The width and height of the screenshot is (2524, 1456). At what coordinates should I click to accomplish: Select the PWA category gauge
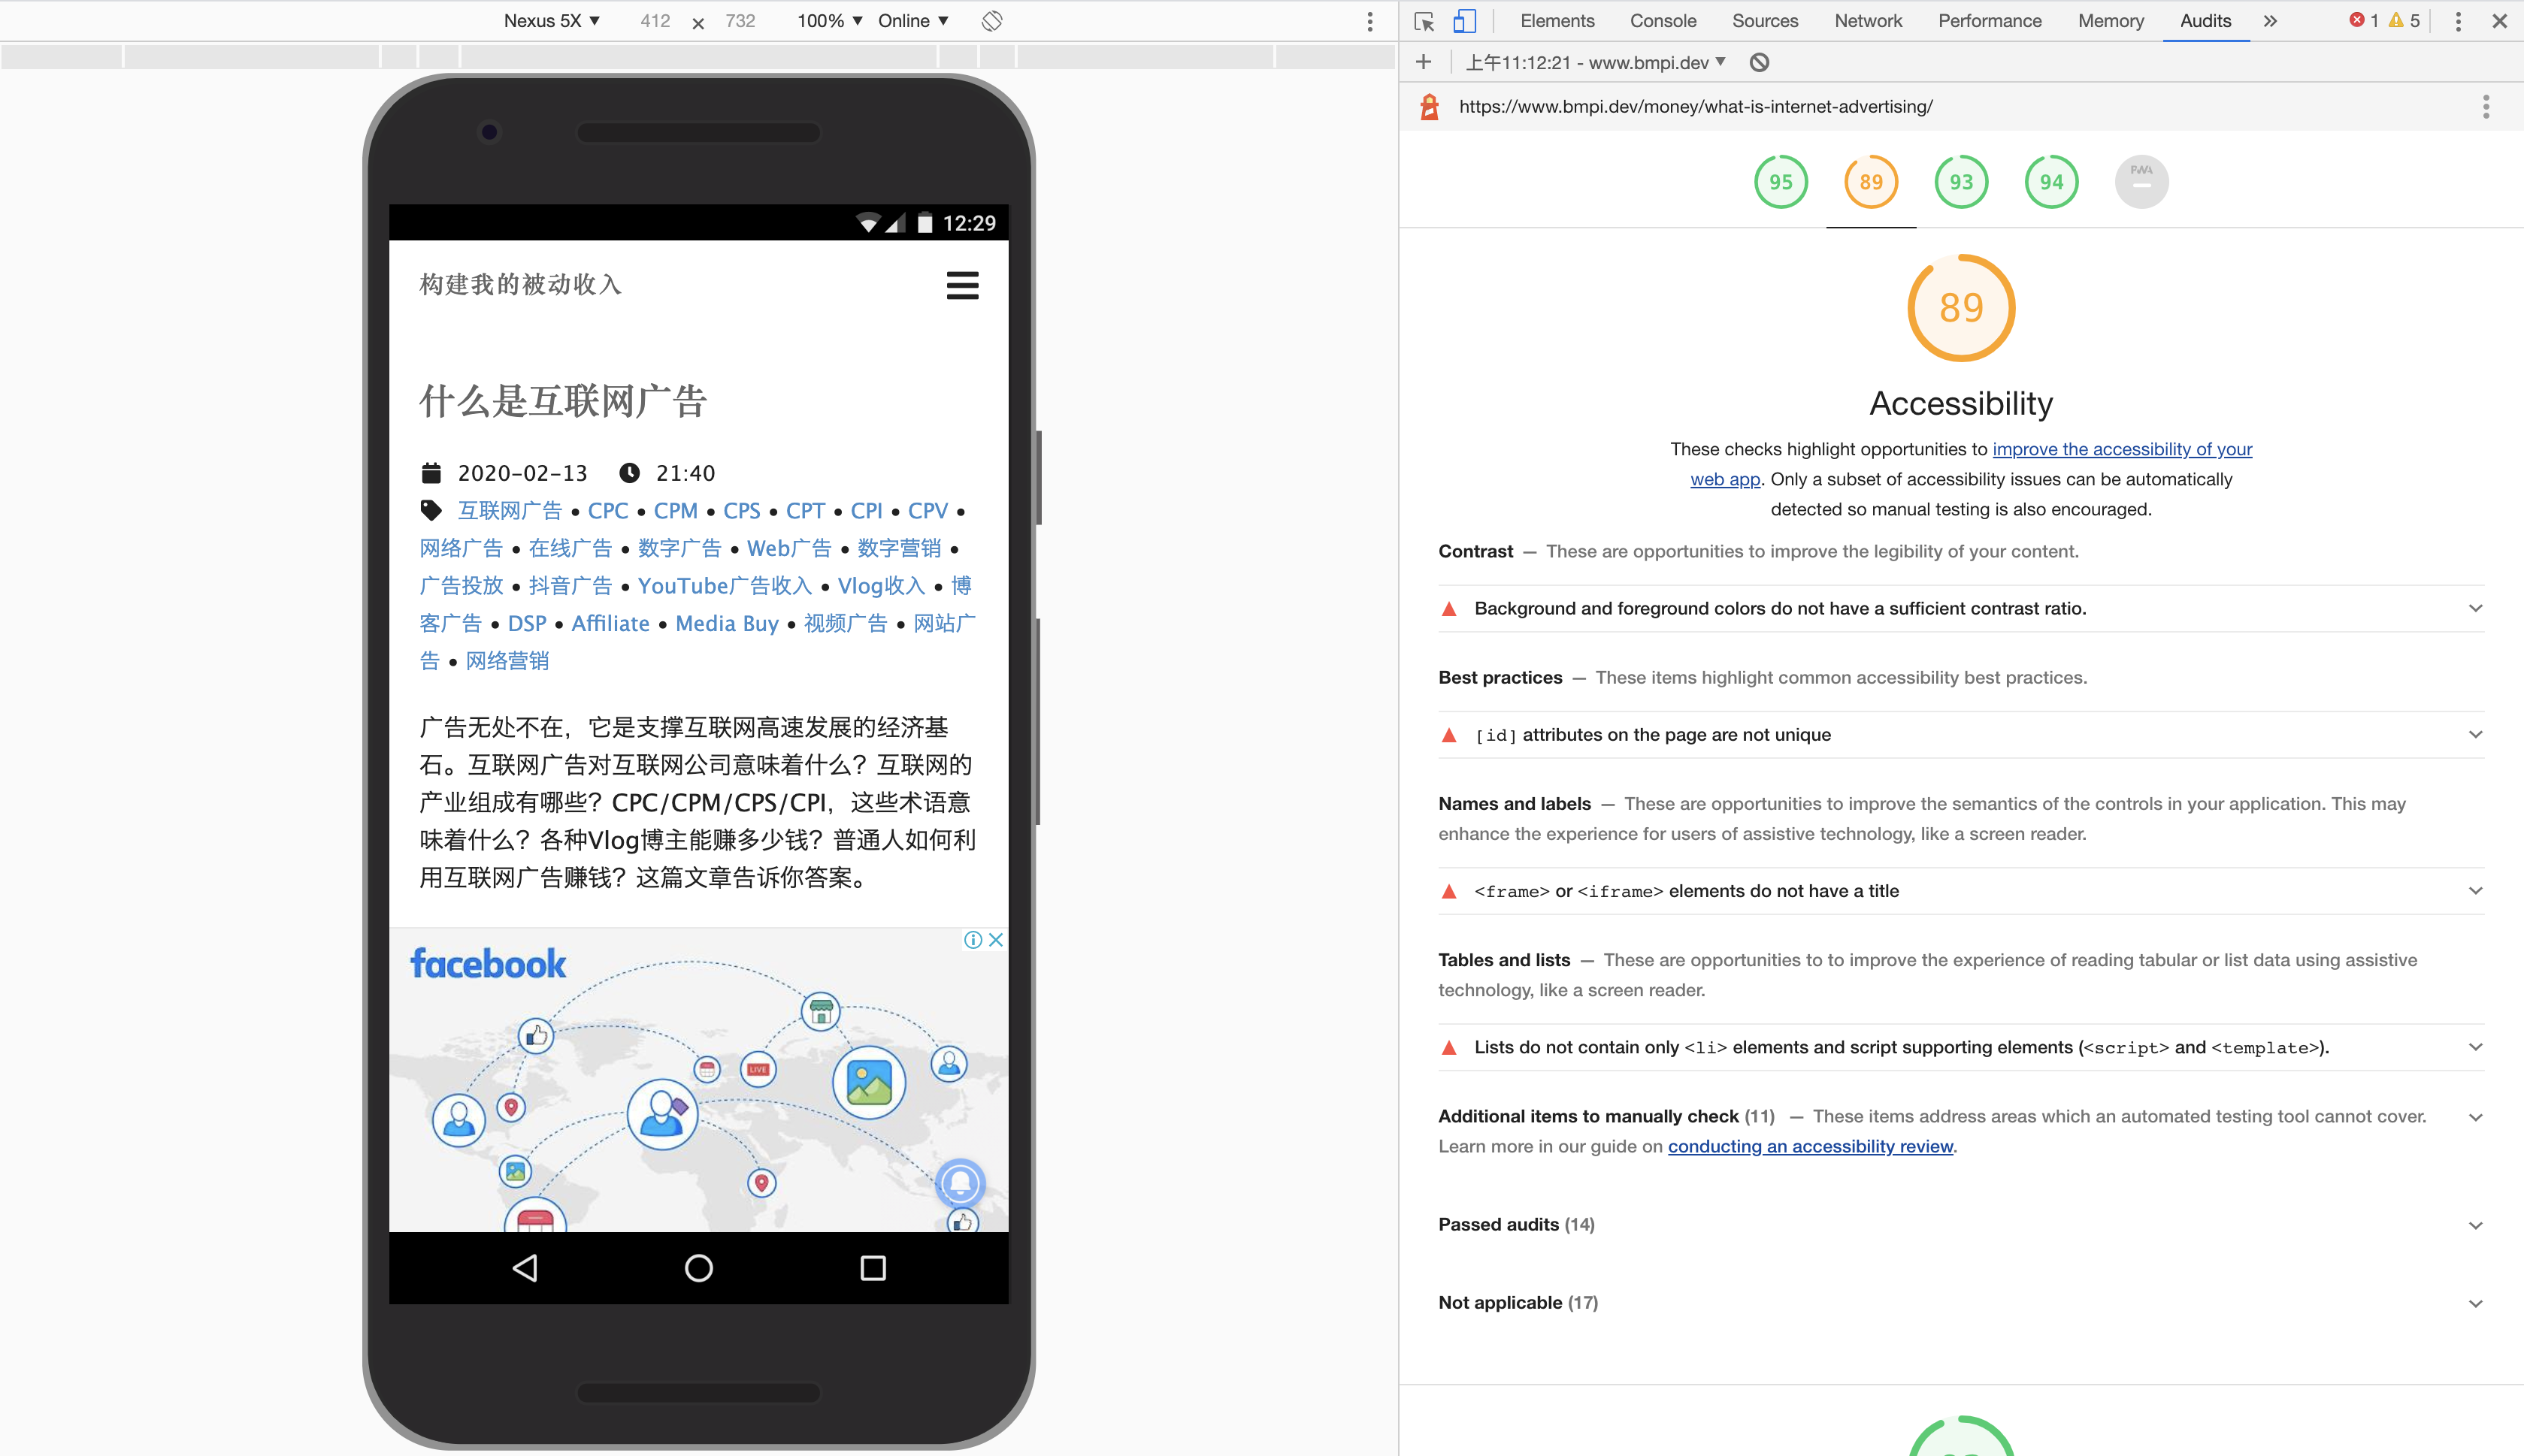click(x=2141, y=182)
